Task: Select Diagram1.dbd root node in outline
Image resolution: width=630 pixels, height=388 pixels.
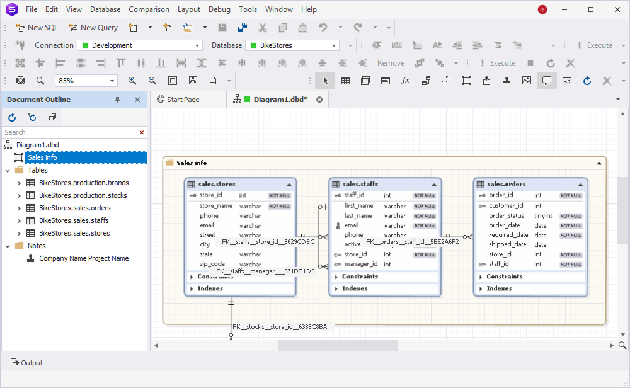Action: 37,145
